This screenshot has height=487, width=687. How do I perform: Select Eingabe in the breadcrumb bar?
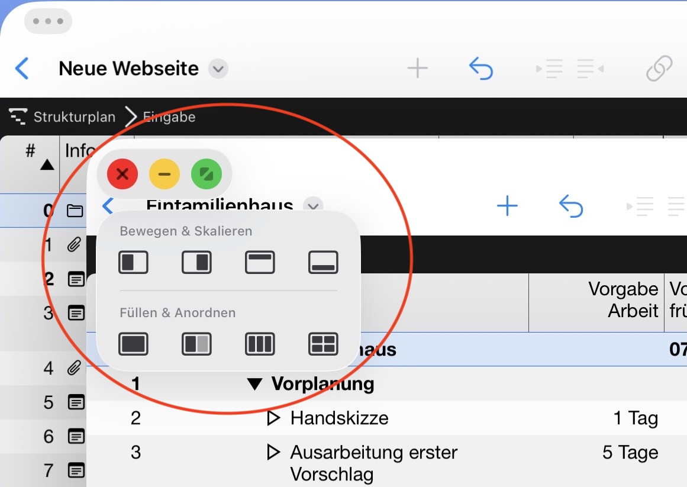pyautogui.click(x=169, y=117)
